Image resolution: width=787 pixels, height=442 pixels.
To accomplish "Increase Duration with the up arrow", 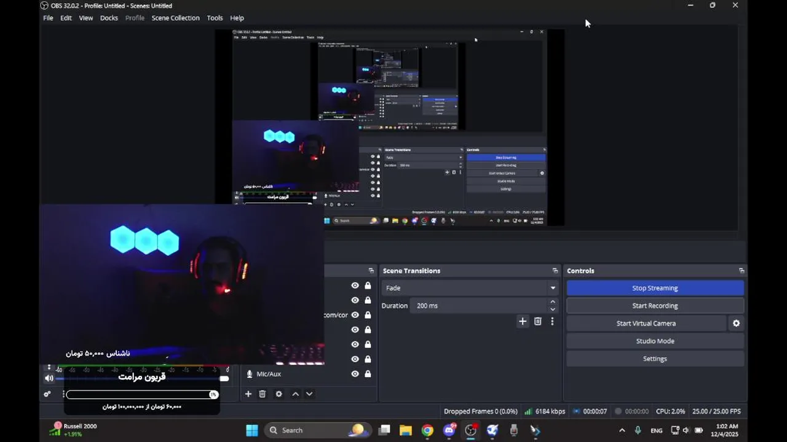I will point(553,302).
